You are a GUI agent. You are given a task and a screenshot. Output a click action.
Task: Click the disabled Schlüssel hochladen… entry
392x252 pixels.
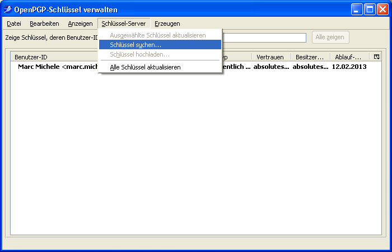point(160,54)
